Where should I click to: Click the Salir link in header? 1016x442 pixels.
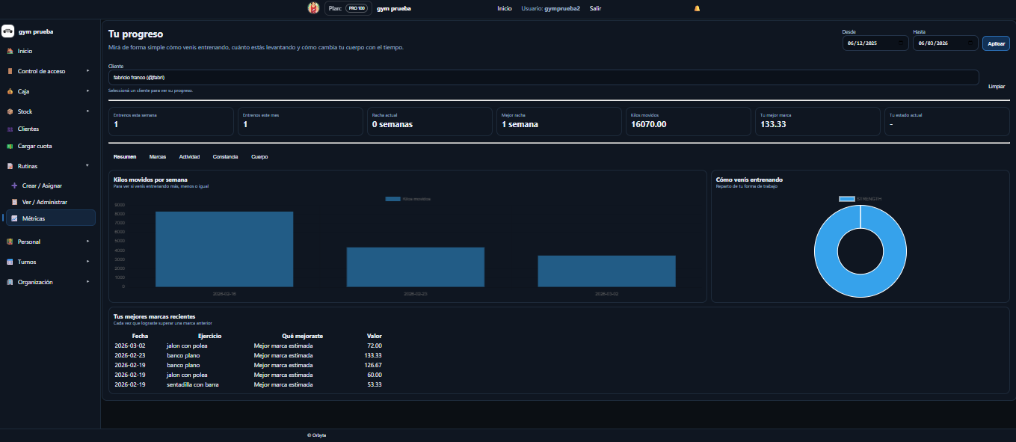point(595,8)
